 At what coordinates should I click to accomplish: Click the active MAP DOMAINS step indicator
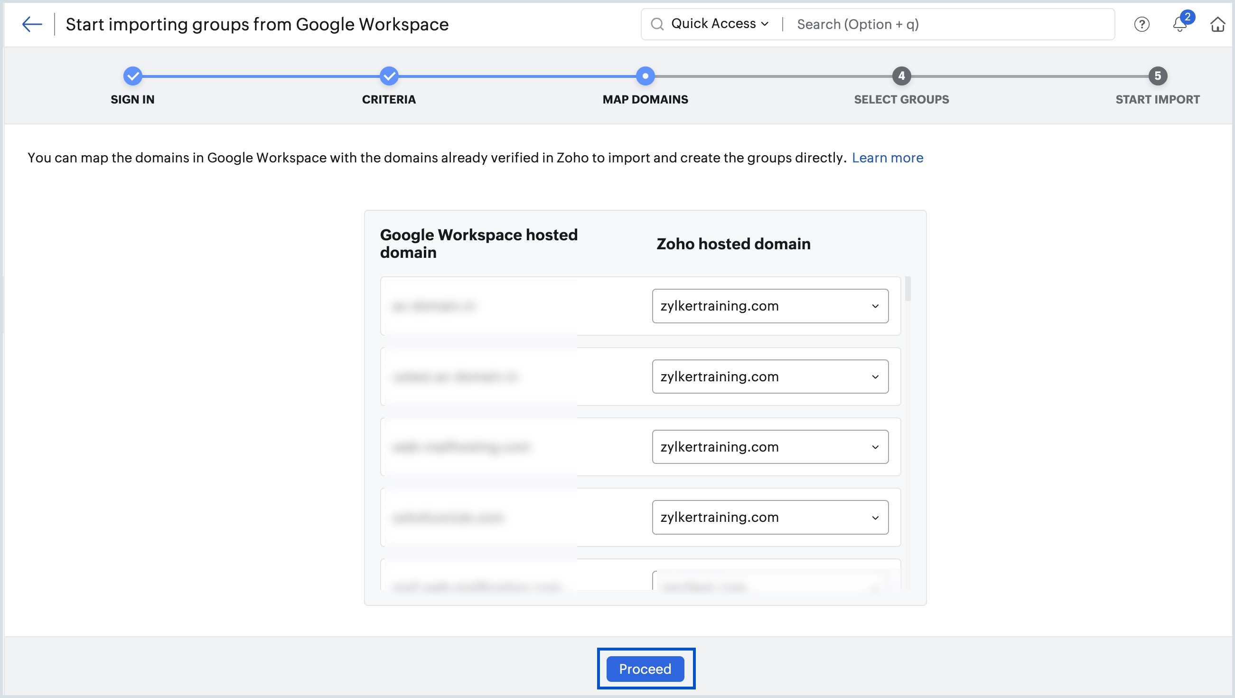tap(645, 76)
